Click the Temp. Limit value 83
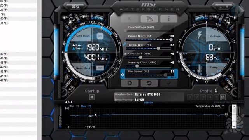 [172, 45]
